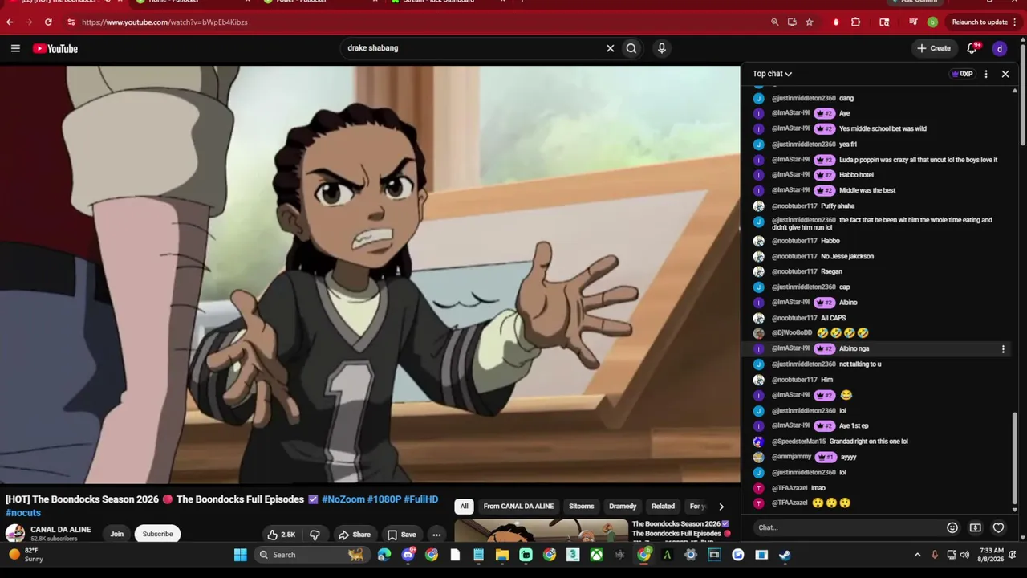1027x578 pixels.
Task: Open the #nocuts hashtag link
Action: coord(23,513)
